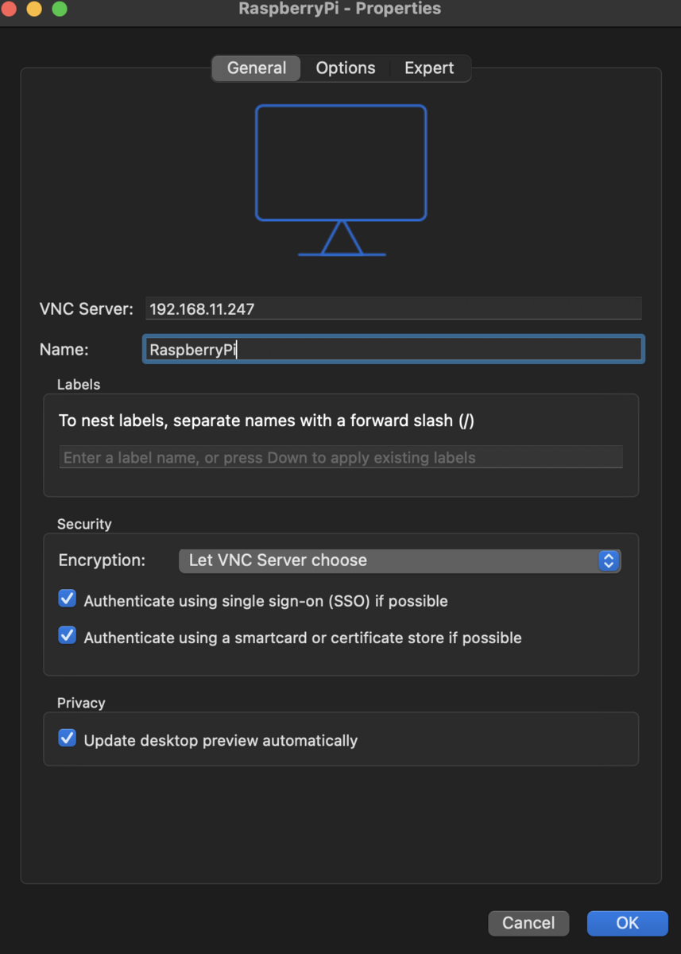Open label suggestions in the Labels field

click(340, 456)
